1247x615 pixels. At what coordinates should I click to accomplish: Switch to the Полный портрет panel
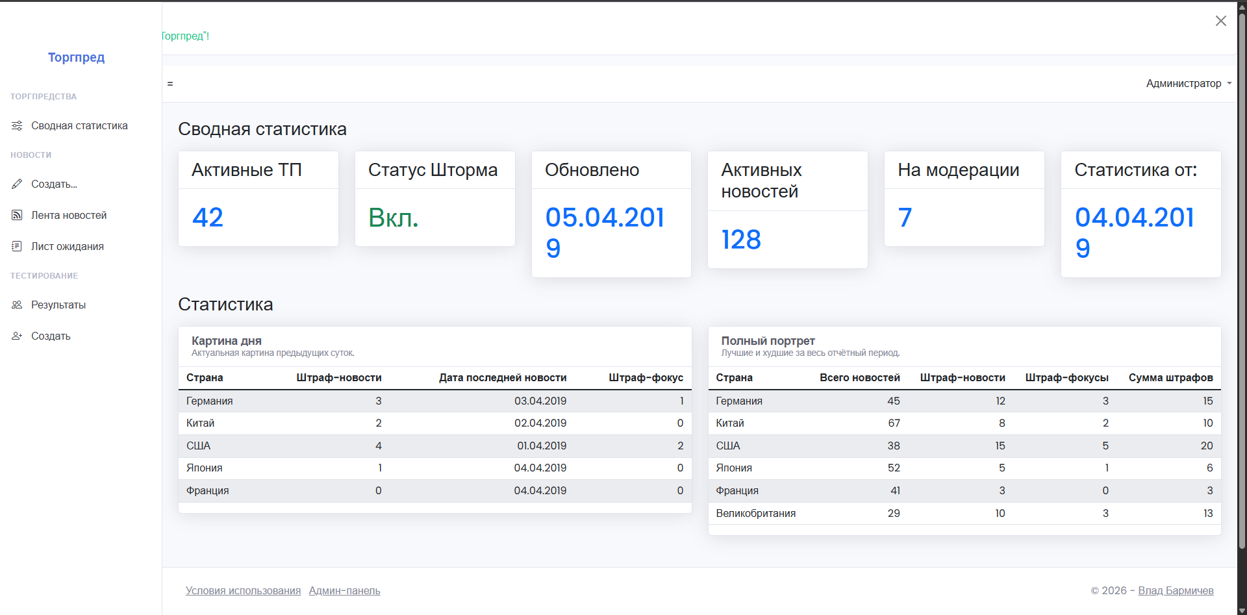[x=768, y=340]
